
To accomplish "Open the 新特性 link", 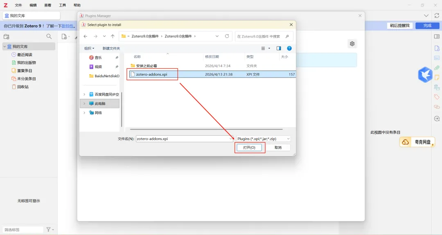I will click(x=68, y=26).
